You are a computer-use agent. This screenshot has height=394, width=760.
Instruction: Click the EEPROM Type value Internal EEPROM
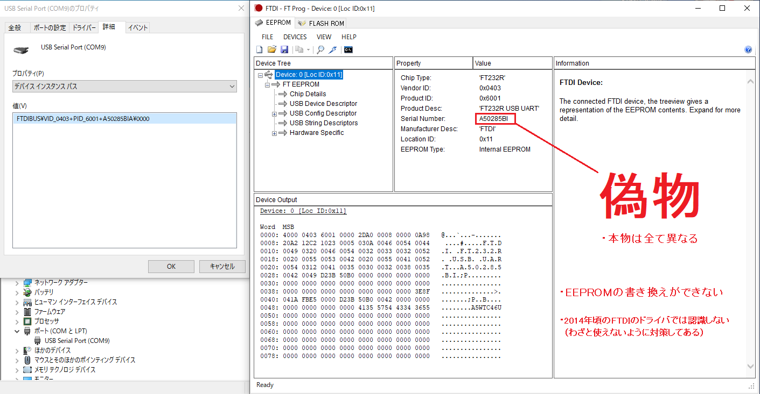click(505, 149)
